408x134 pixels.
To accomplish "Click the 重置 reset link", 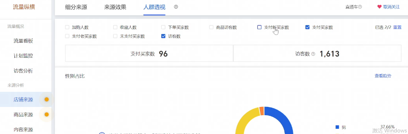I will tap(397, 27).
